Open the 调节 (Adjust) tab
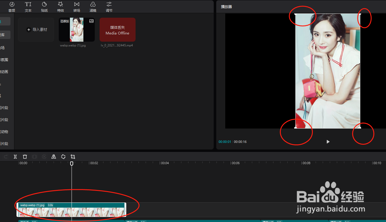Viewport: 386px width, 222px height. coord(109,7)
